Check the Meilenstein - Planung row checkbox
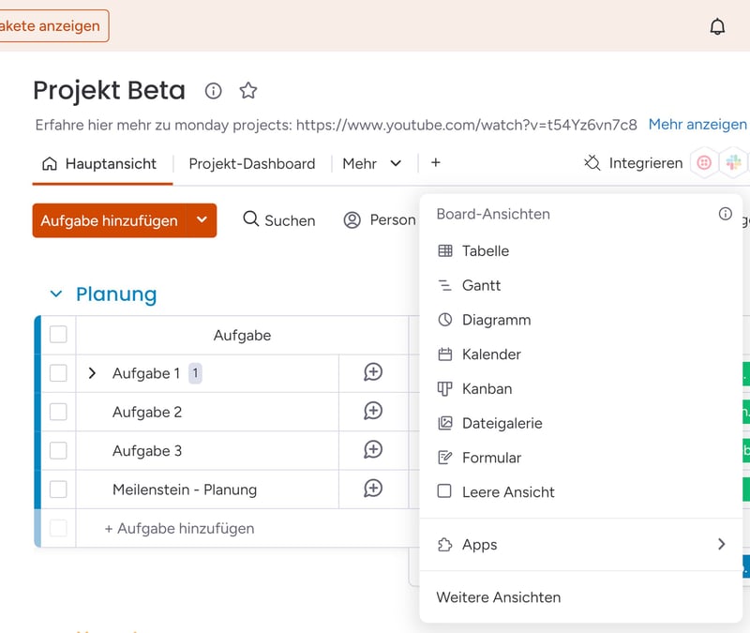The image size is (750, 633). (58, 489)
